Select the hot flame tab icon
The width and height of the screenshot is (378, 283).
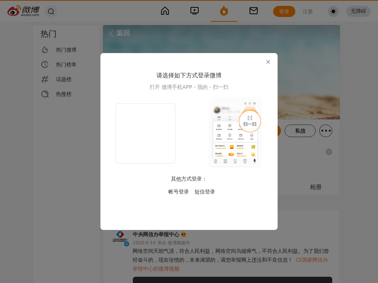pos(224,11)
